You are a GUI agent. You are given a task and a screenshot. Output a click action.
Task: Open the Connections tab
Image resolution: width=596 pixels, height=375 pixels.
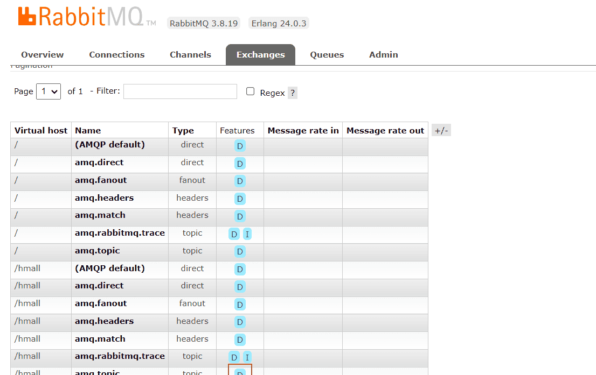[117, 54]
